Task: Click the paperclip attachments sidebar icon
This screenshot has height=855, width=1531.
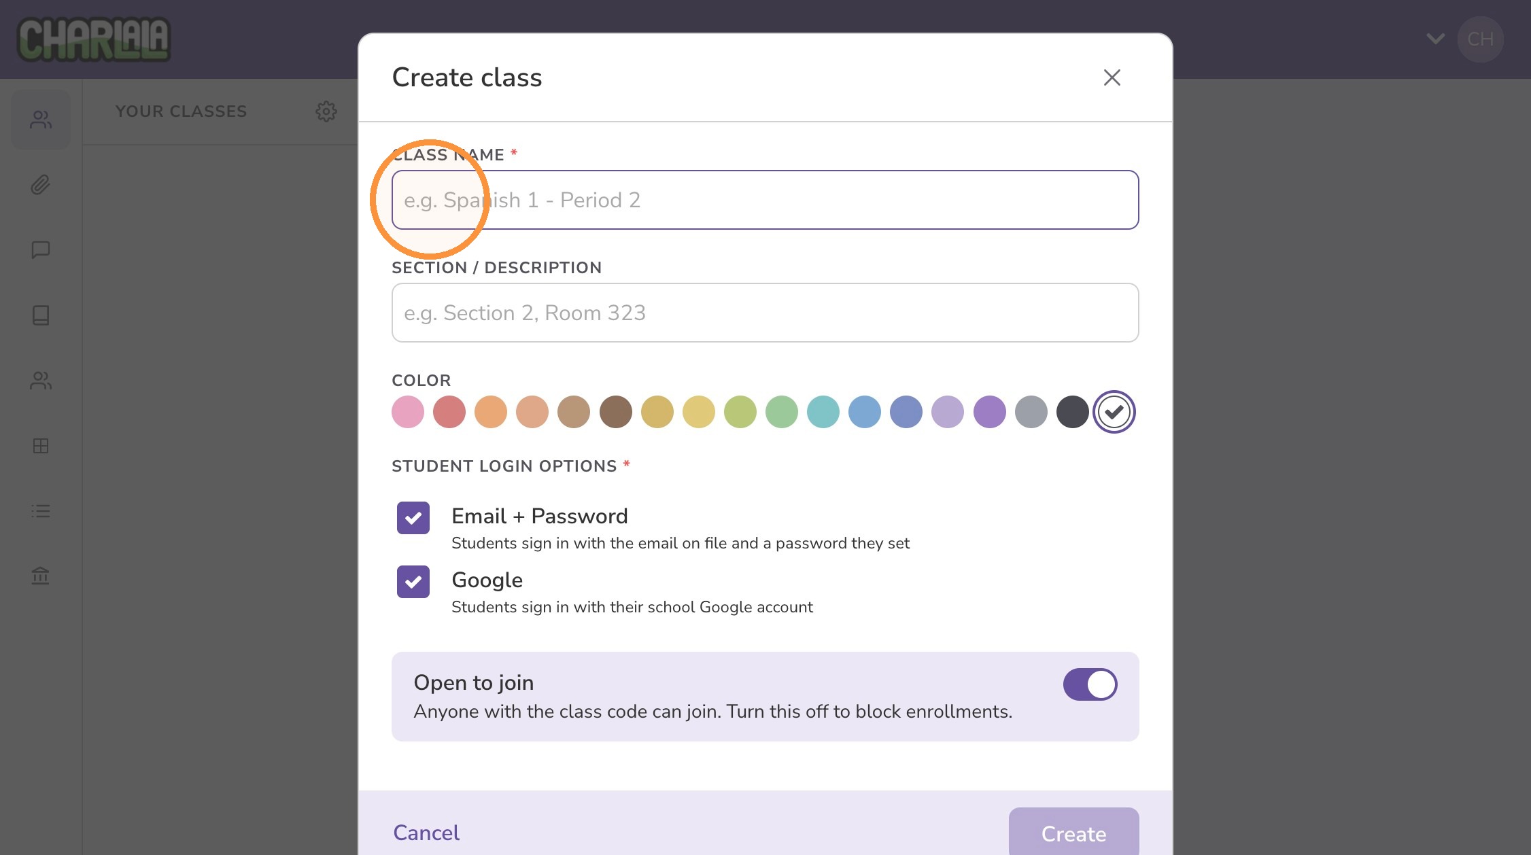Action: click(41, 185)
